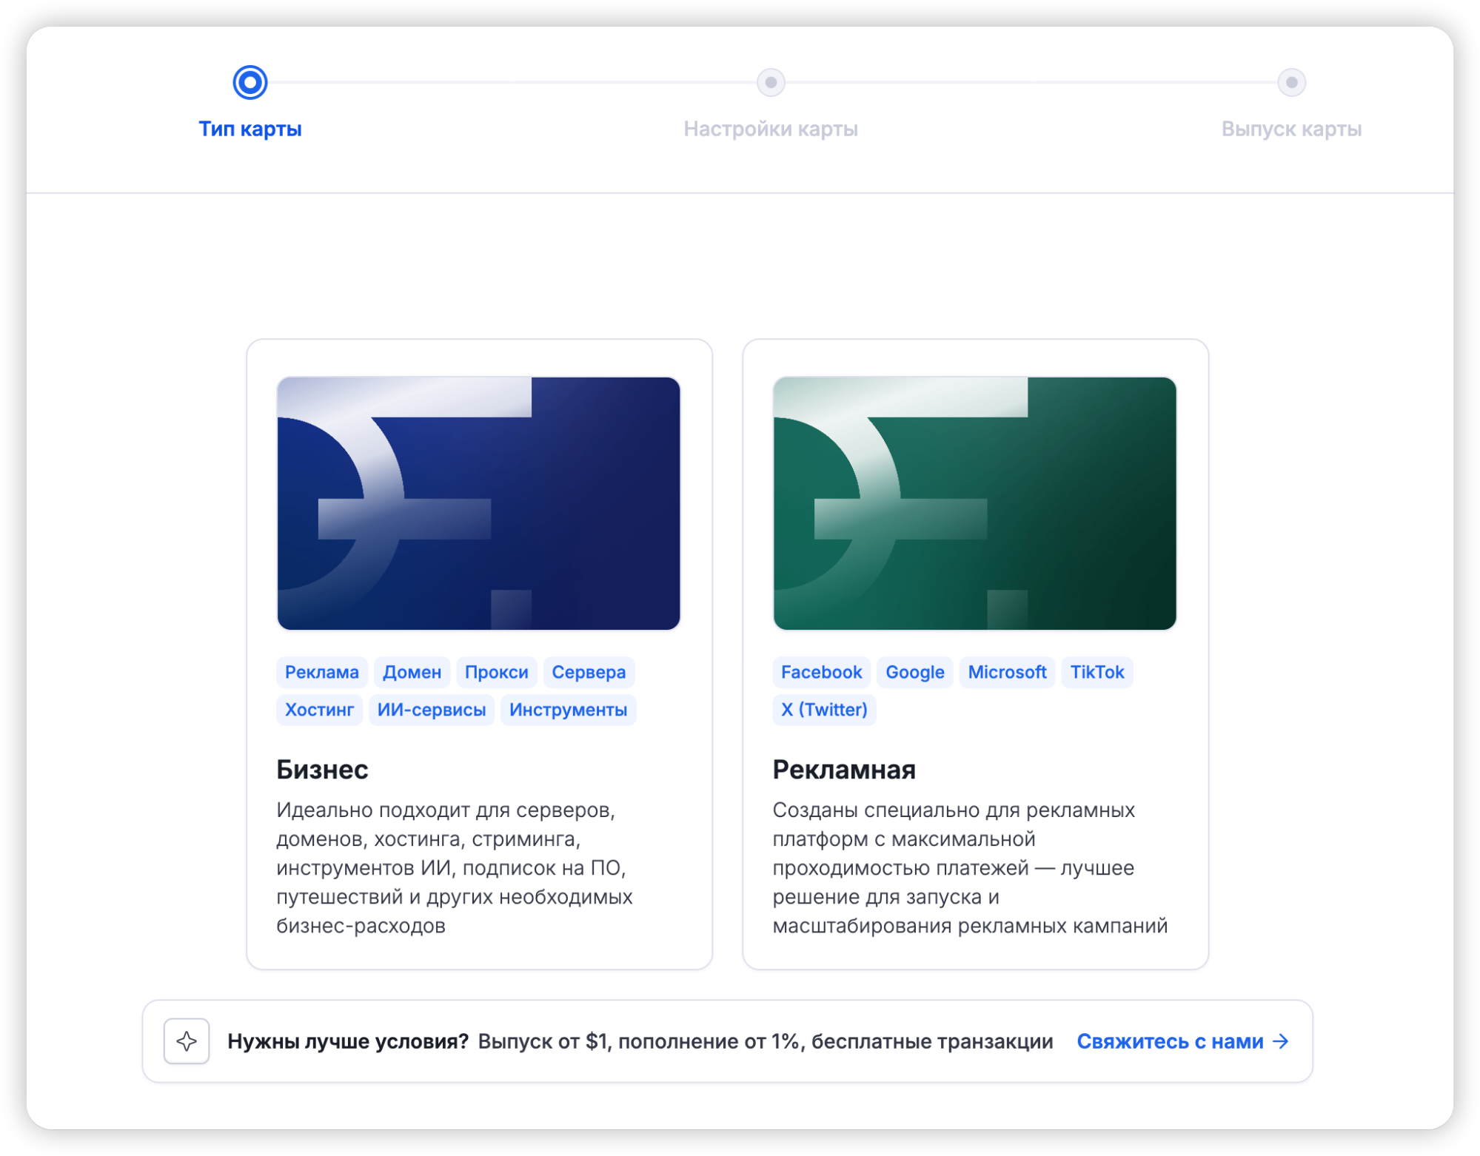
Task: Click the Бизнес card description text
Action: (x=454, y=867)
